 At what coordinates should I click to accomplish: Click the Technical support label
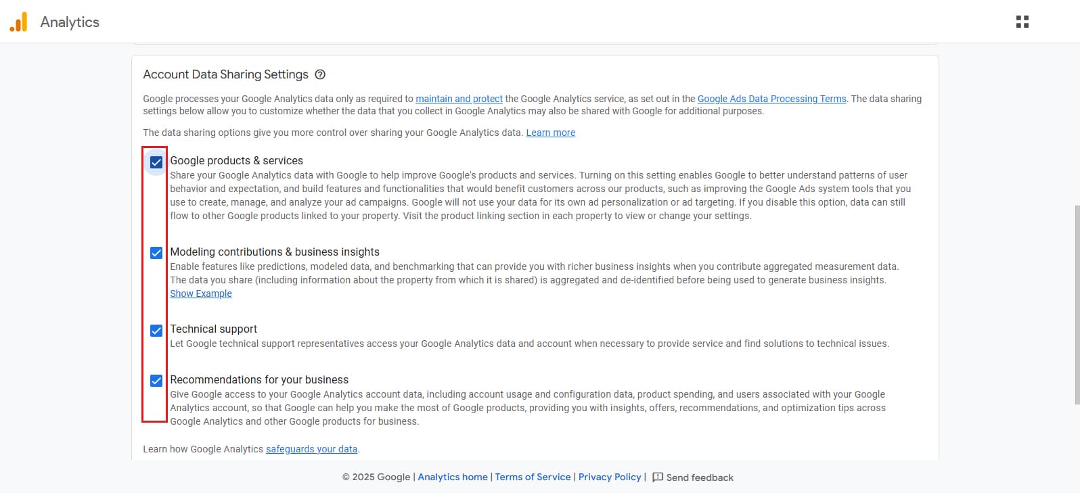pos(214,329)
